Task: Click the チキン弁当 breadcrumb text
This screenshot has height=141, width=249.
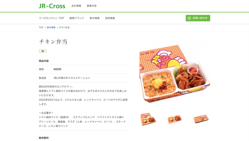Action: (x=64, y=27)
